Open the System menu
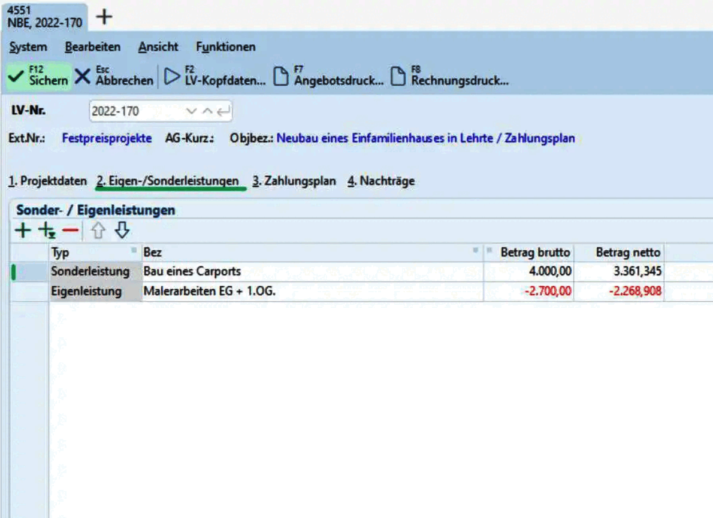 (28, 47)
